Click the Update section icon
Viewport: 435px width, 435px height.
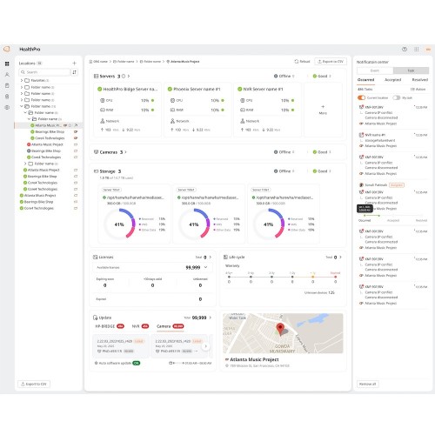pos(95,318)
